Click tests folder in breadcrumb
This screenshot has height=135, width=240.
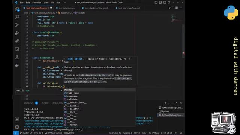pyautogui.click(x=26, y=13)
